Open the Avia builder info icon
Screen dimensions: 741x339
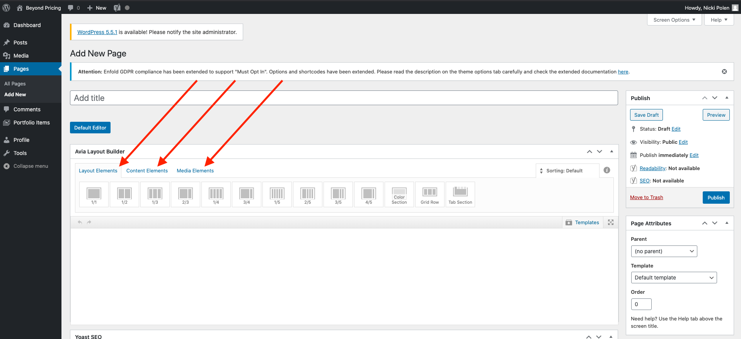click(x=607, y=170)
